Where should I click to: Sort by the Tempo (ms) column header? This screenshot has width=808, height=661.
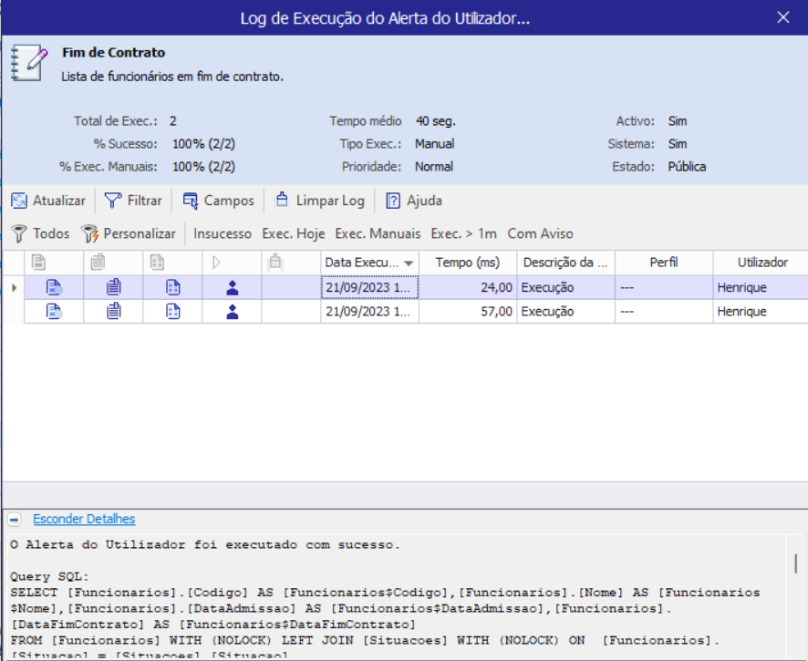(x=467, y=263)
